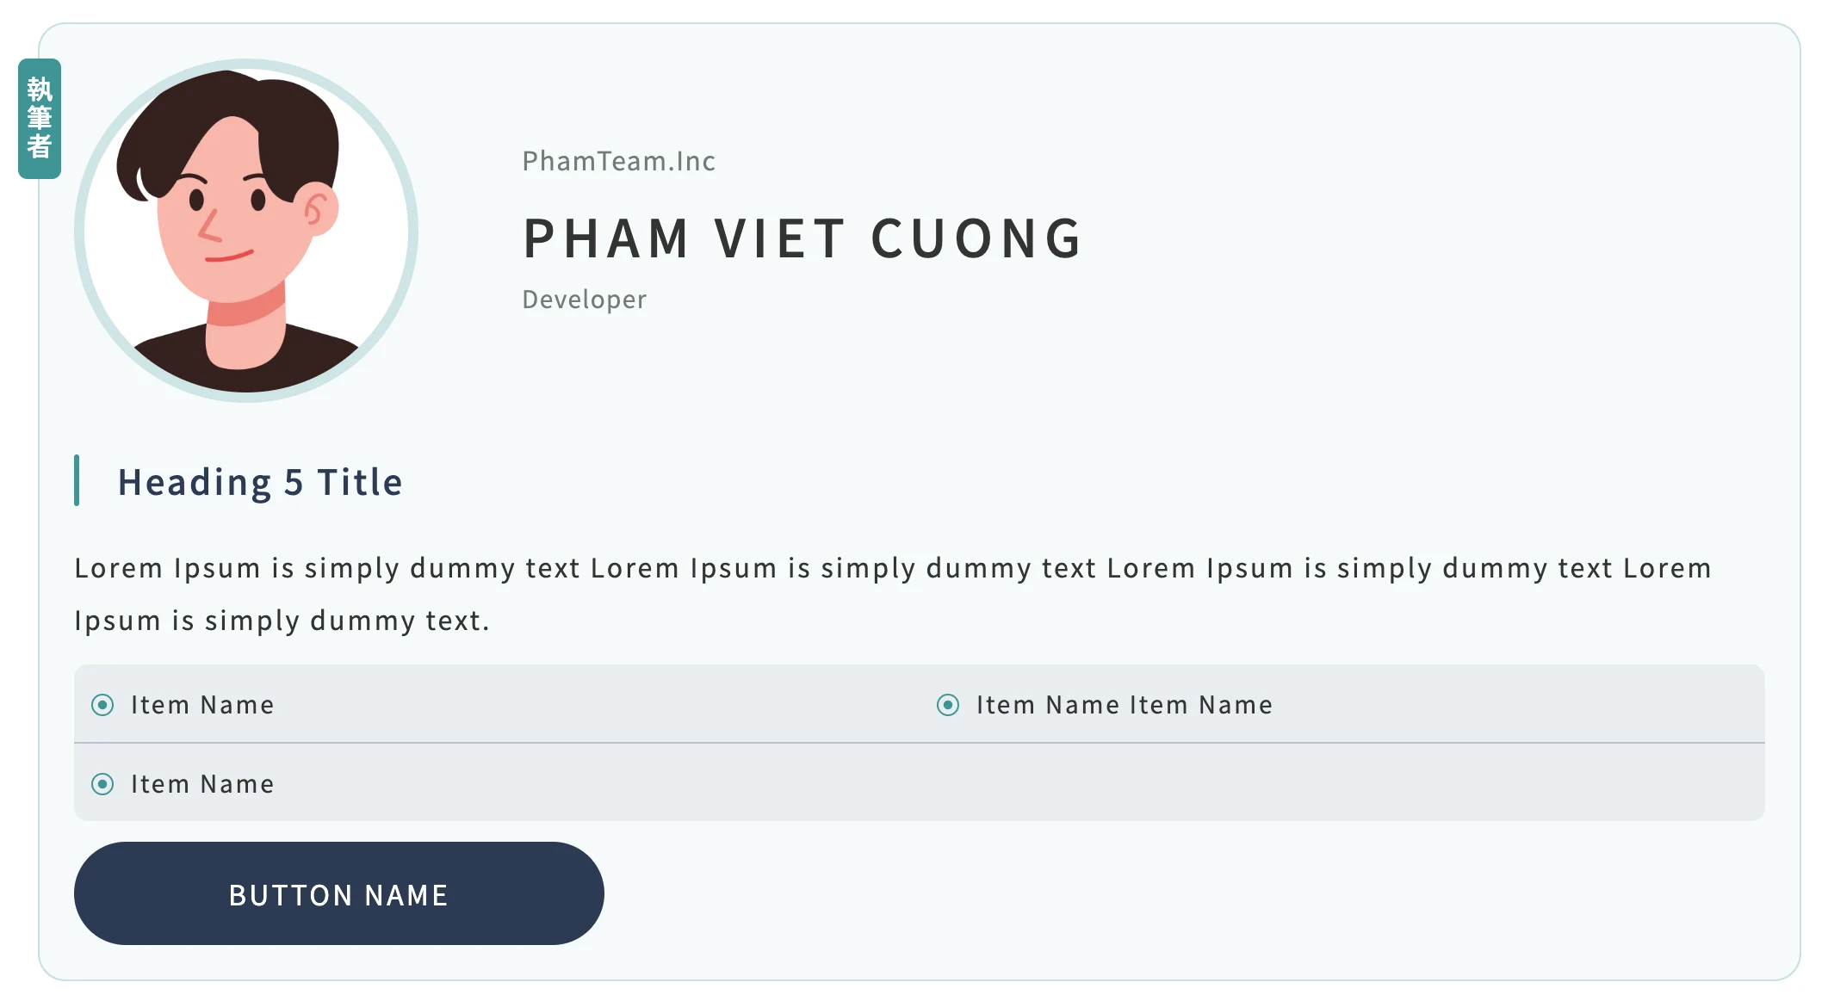The height and width of the screenshot is (1007, 1834).
Task: Select the Developer job title text
Action: coord(584,300)
